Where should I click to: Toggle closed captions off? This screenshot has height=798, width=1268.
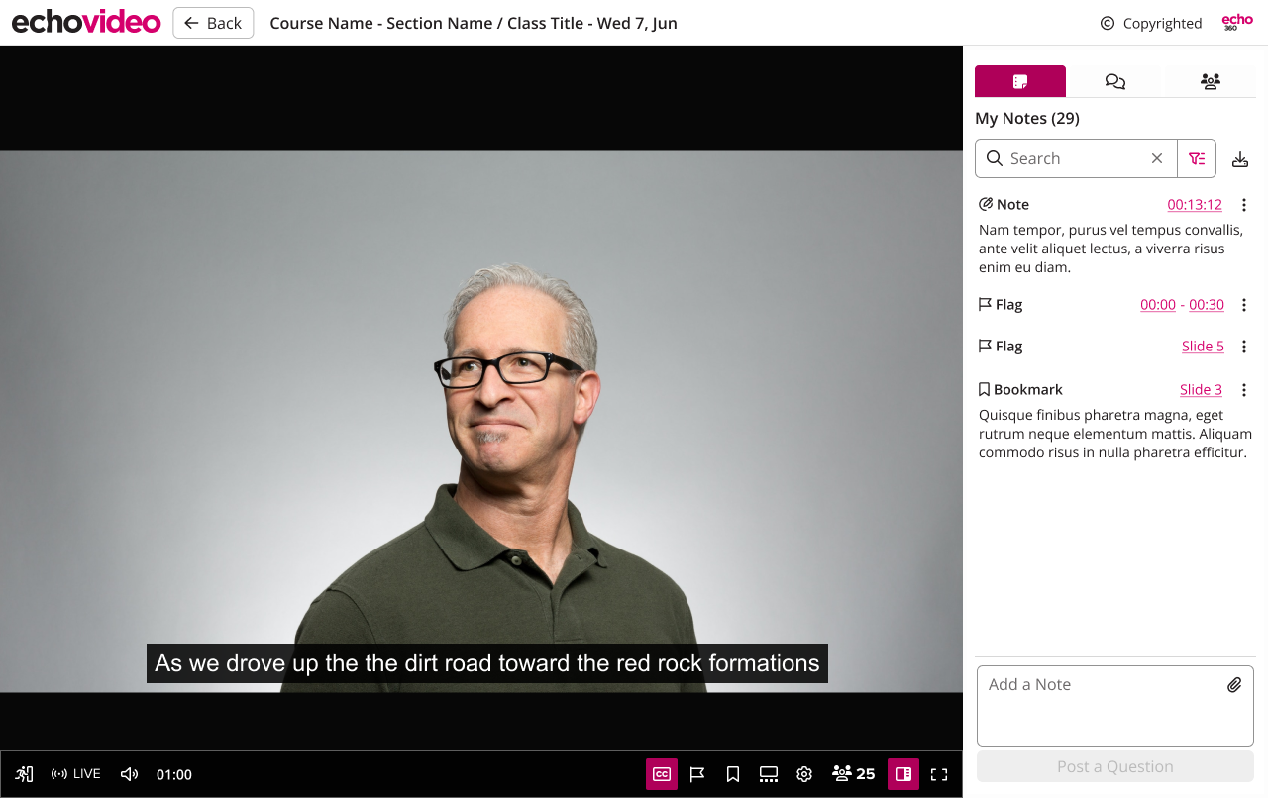coord(662,774)
